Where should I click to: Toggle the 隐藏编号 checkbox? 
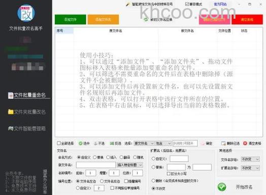tap(126, 181)
